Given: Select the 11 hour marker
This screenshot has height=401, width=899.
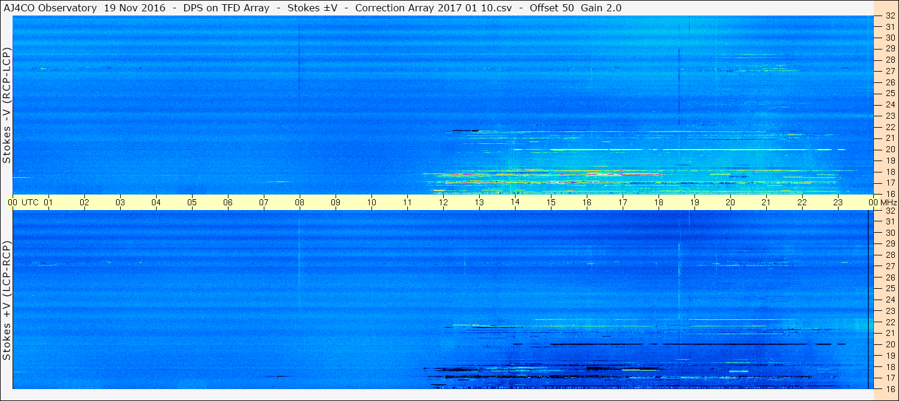Looking at the screenshot, I should pos(408,202).
